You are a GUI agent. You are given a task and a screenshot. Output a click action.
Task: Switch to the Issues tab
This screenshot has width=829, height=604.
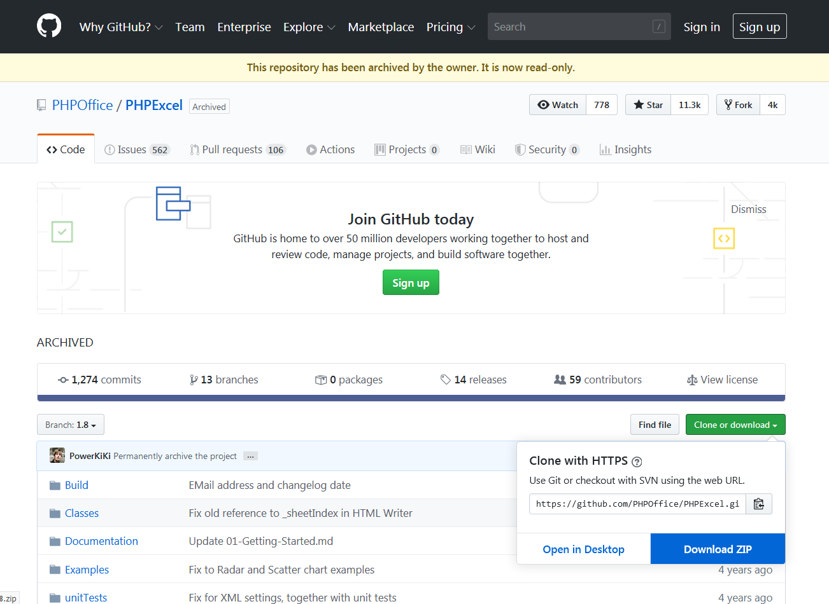137,149
